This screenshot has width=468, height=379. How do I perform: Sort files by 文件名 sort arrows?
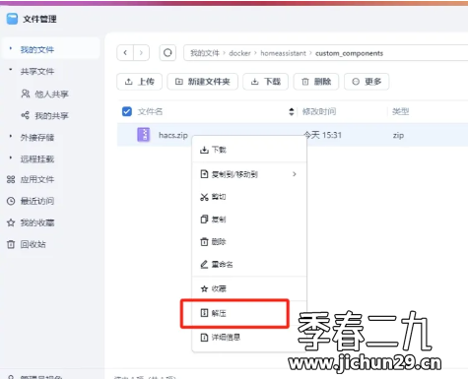292,111
